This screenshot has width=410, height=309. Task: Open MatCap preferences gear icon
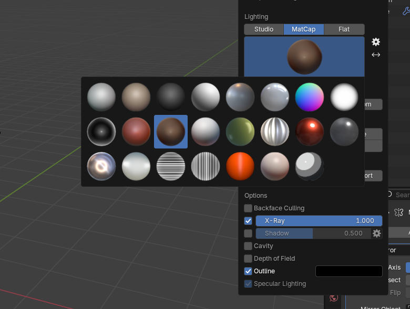point(376,42)
